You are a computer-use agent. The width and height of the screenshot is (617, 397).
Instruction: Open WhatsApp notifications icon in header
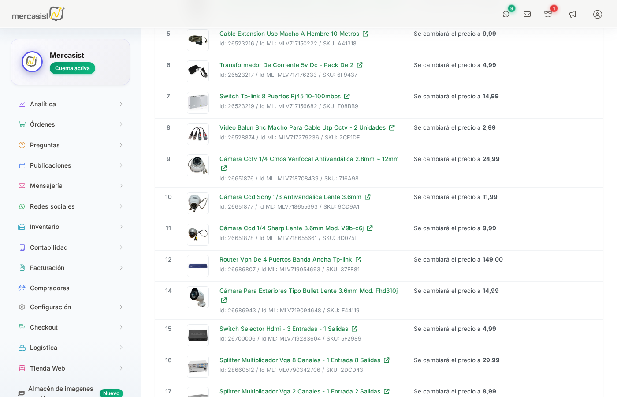[x=506, y=14]
